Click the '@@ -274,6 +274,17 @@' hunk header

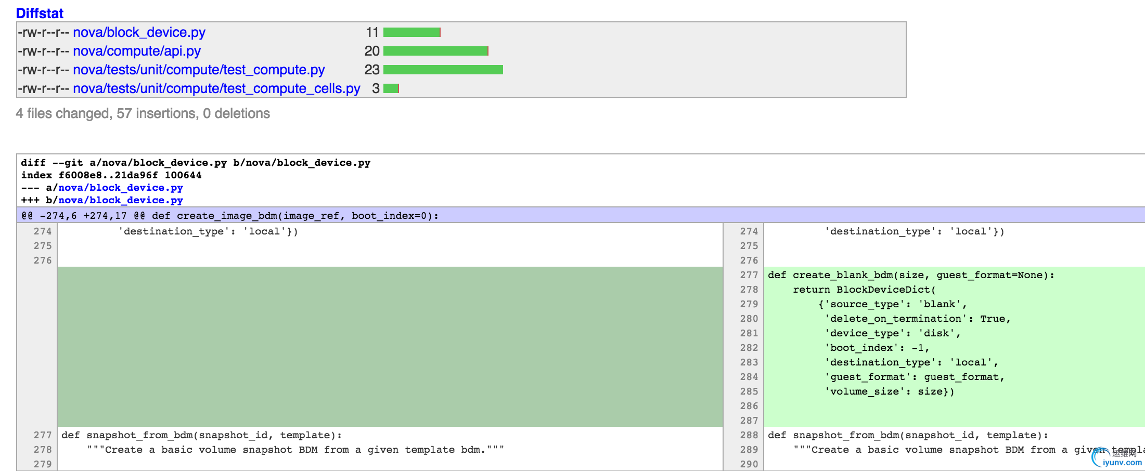point(230,216)
